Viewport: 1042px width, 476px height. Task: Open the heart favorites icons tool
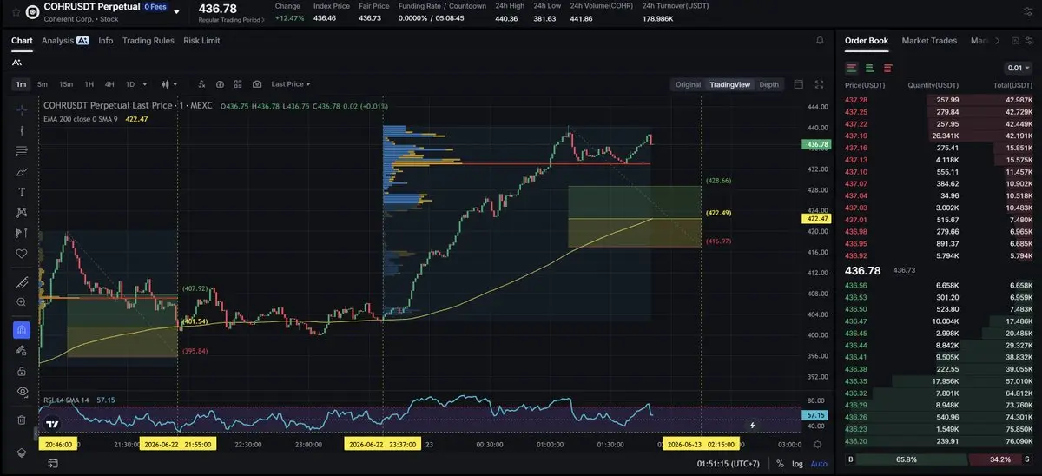[22, 254]
